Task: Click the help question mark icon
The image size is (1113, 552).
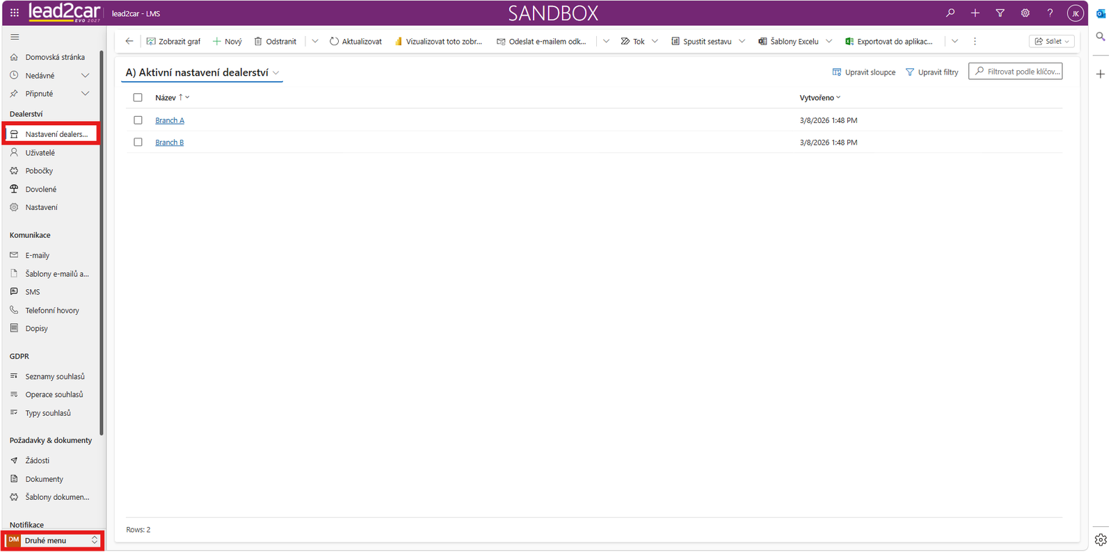Action: pos(1050,13)
